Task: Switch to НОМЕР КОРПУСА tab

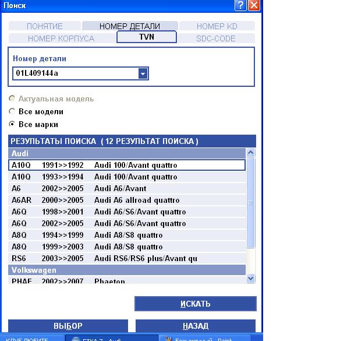Action: (61, 38)
